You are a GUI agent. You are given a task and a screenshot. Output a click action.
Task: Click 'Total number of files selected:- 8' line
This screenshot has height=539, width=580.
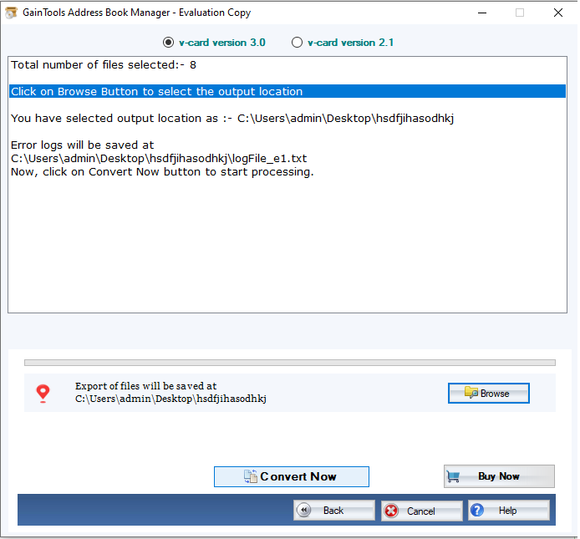pyautogui.click(x=103, y=64)
